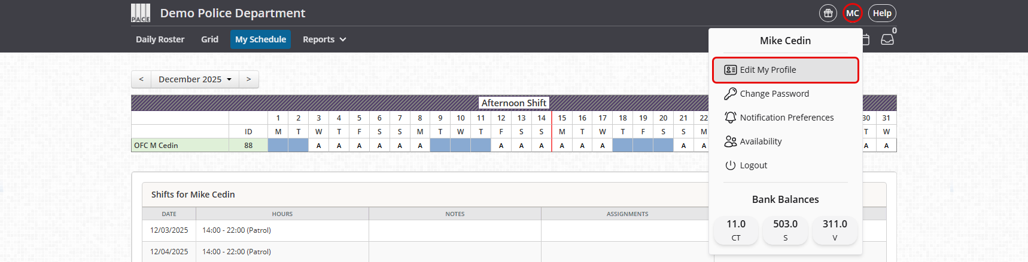This screenshot has height=262, width=1028.
Task: Open Notification Preferences
Action: [786, 118]
